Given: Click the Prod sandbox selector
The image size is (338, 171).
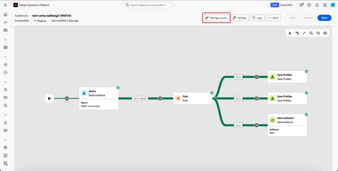Looking at the screenshot, I should click(281, 5).
